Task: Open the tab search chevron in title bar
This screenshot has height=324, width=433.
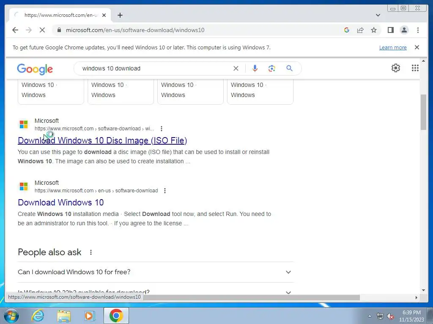Action: tap(378, 15)
